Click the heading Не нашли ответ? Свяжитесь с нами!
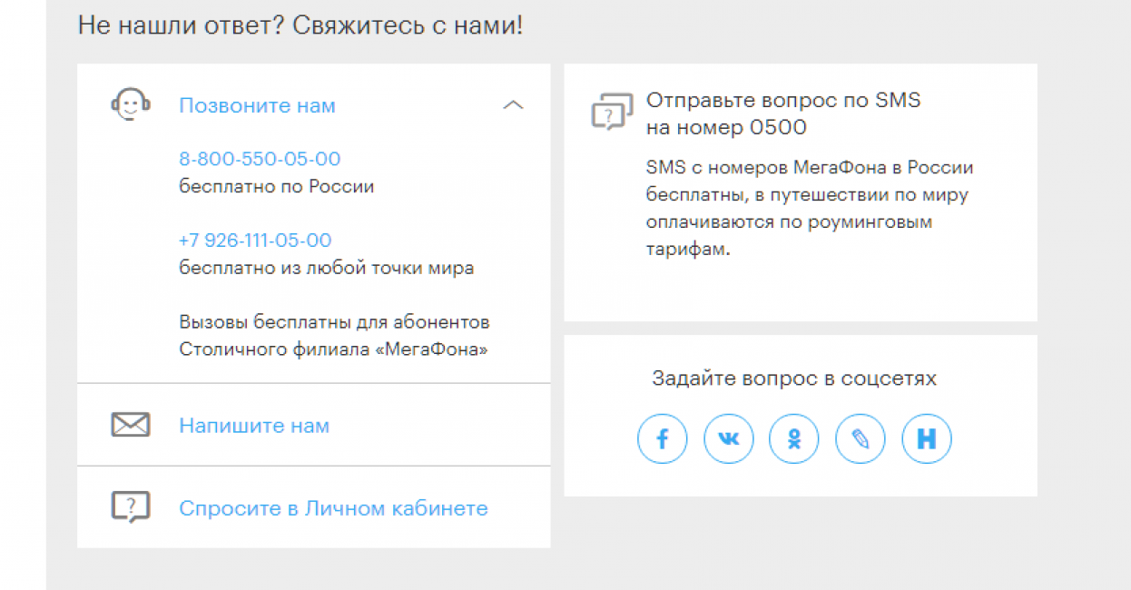1131x590 pixels. coord(300,25)
